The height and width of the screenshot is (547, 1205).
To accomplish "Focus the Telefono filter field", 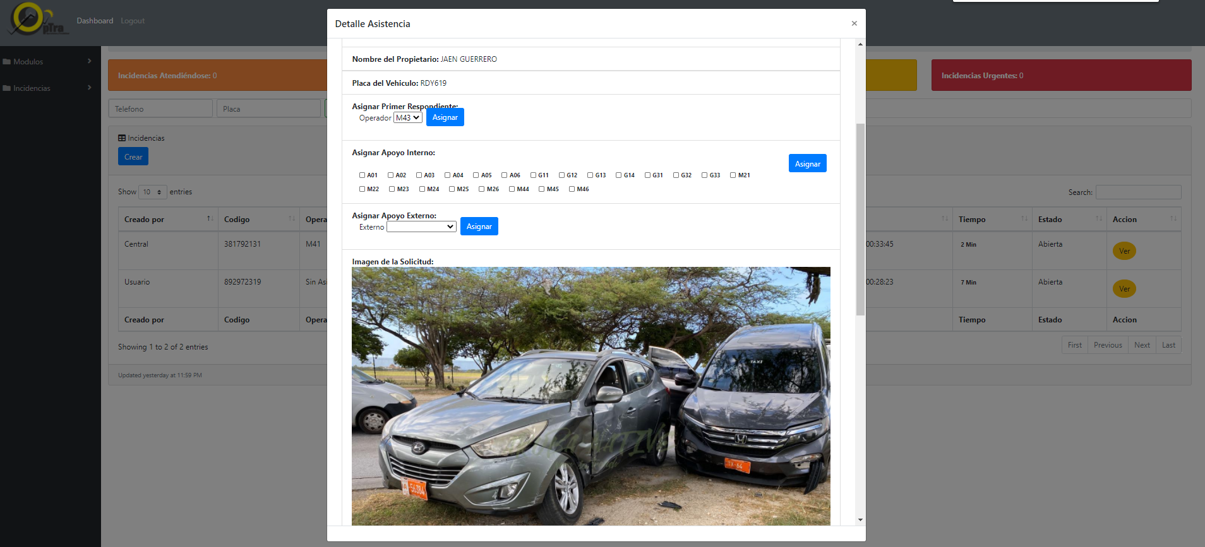I will pyautogui.click(x=160, y=109).
